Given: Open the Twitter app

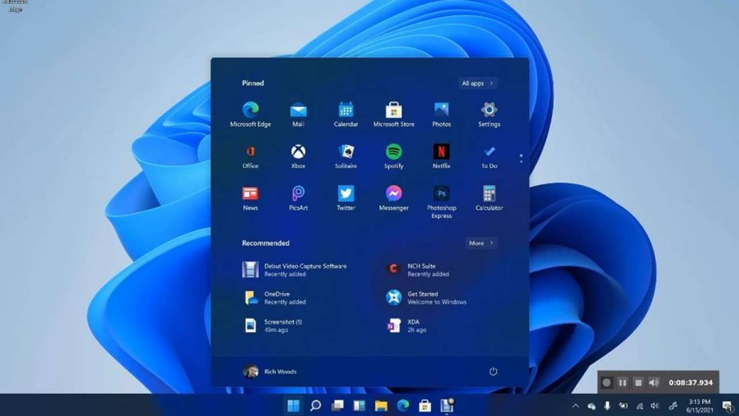Looking at the screenshot, I should 346,198.
